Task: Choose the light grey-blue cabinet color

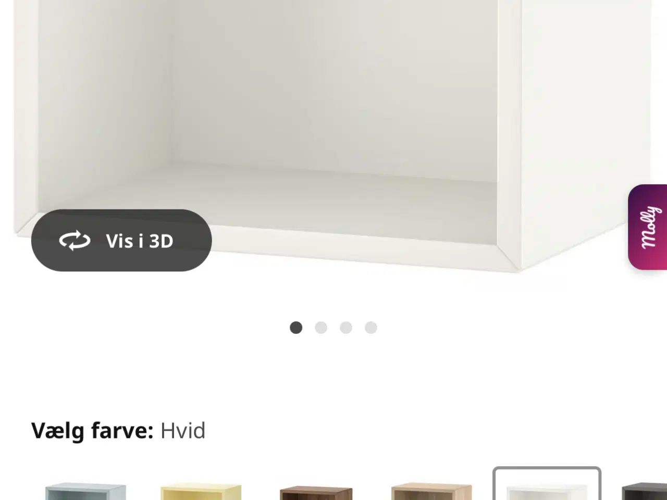Action: point(85,491)
